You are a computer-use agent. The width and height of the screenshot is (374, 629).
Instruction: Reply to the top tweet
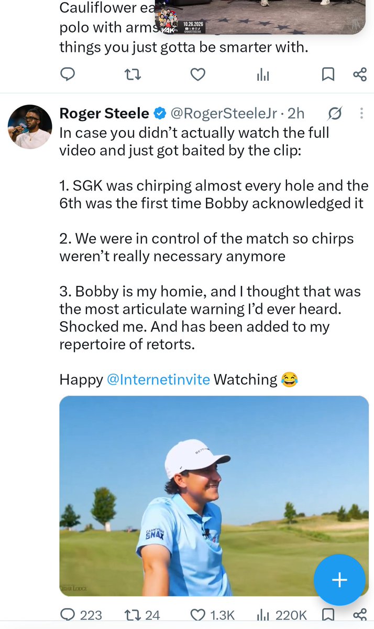67,74
